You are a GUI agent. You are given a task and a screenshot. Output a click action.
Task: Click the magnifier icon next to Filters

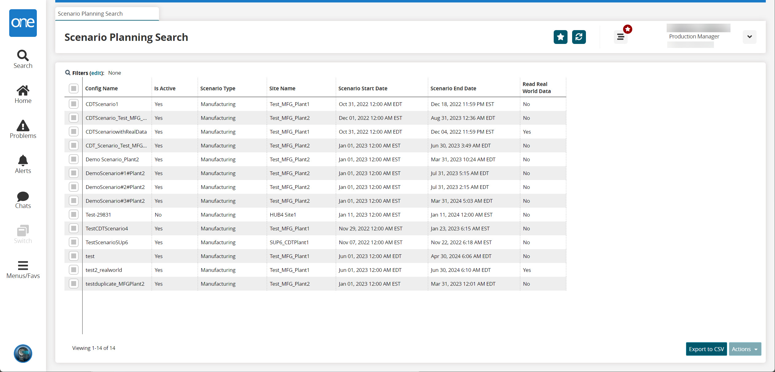68,73
